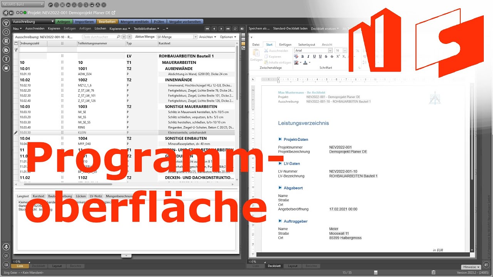
Task: Click the Typ column header
Action: [142, 43]
